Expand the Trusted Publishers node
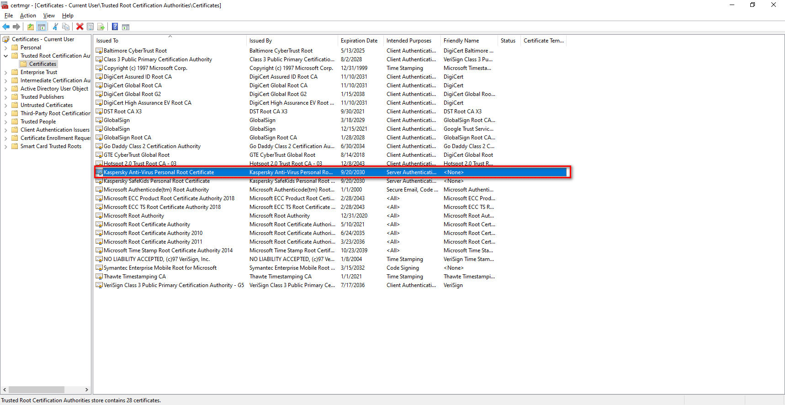 tap(5, 97)
